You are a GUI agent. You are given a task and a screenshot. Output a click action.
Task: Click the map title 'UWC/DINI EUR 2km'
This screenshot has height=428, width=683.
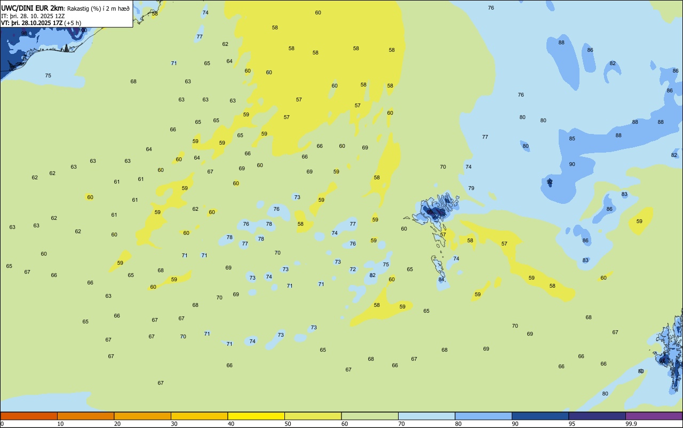[x=32, y=8]
